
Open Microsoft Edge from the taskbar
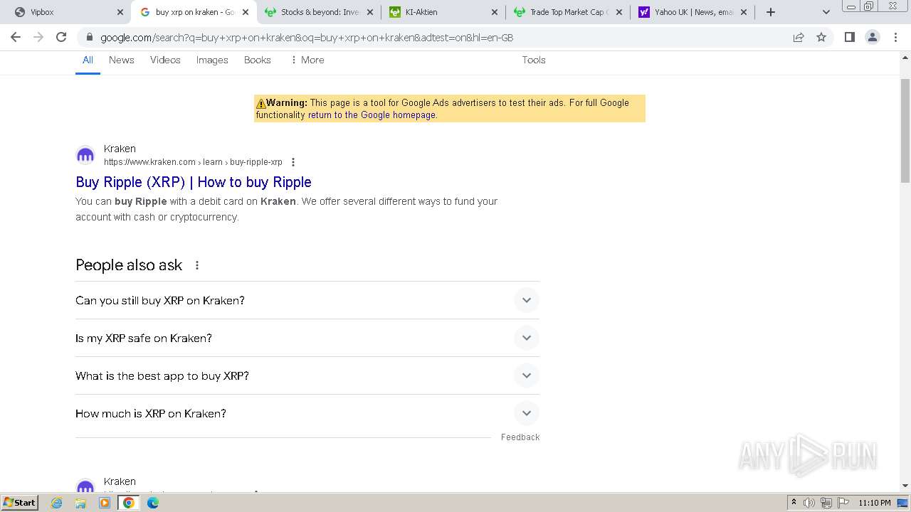[x=153, y=503]
